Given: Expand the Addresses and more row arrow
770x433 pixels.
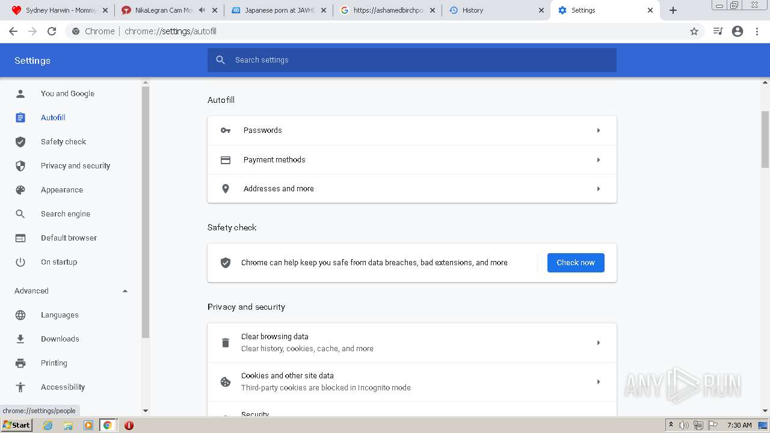Looking at the screenshot, I should click(x=599, y=189).
